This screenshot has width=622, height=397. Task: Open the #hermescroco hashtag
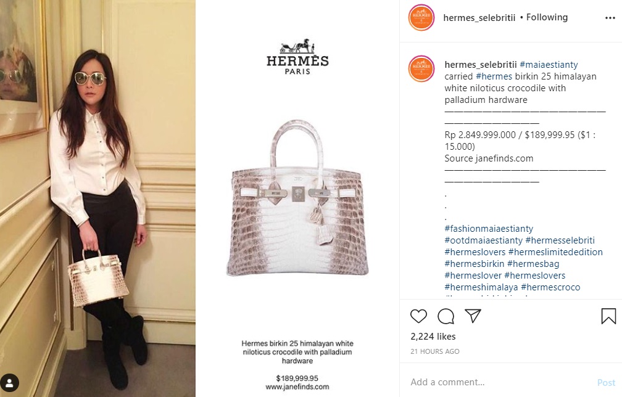pos(550,287)
